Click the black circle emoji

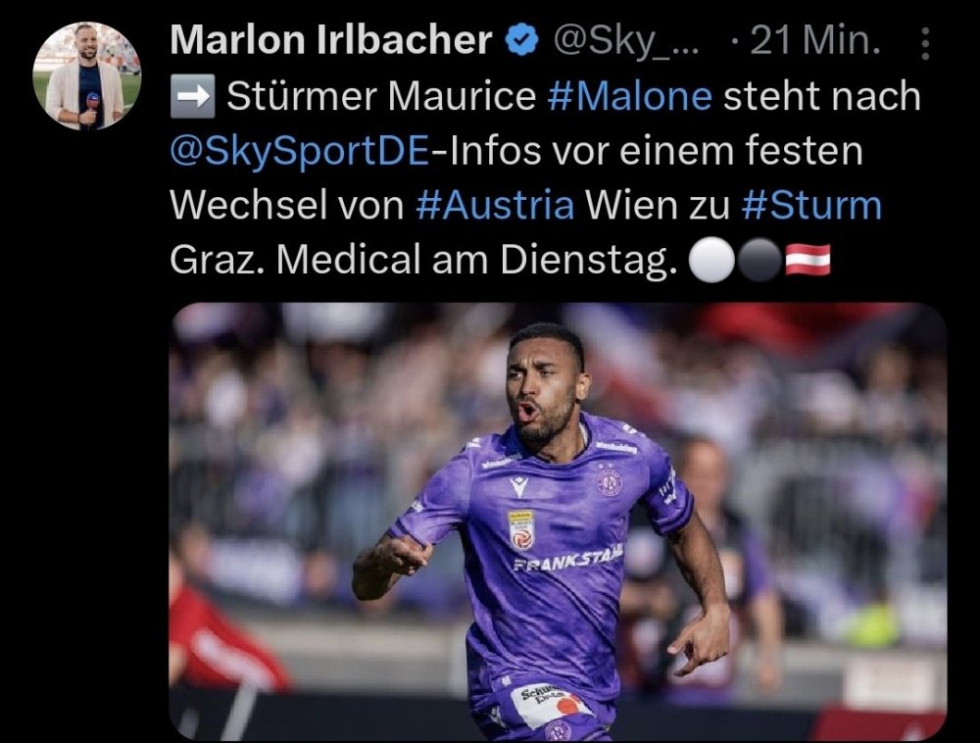click(760, 261)
